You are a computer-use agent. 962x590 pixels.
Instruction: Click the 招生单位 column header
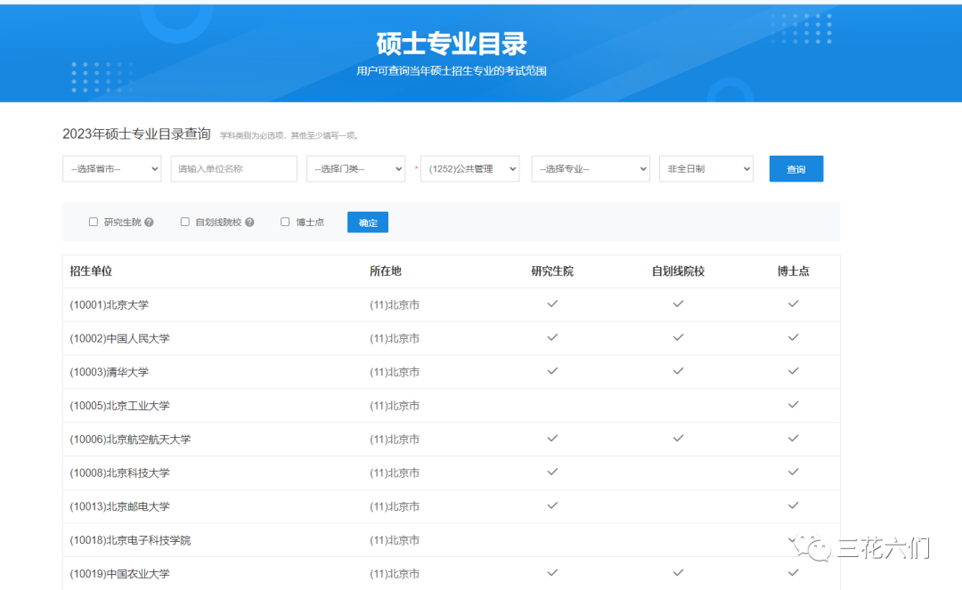(91, 271)
